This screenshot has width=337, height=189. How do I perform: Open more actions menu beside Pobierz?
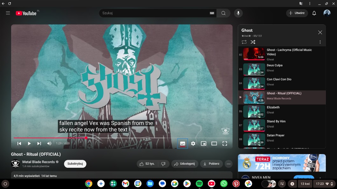tap(228, 164)
